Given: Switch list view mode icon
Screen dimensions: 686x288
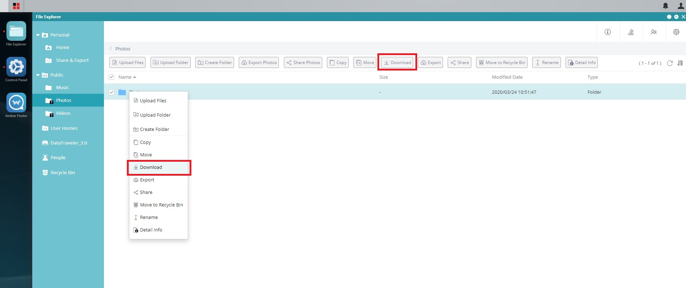Looking at the screenshot, I should click(x=680, y=63).
